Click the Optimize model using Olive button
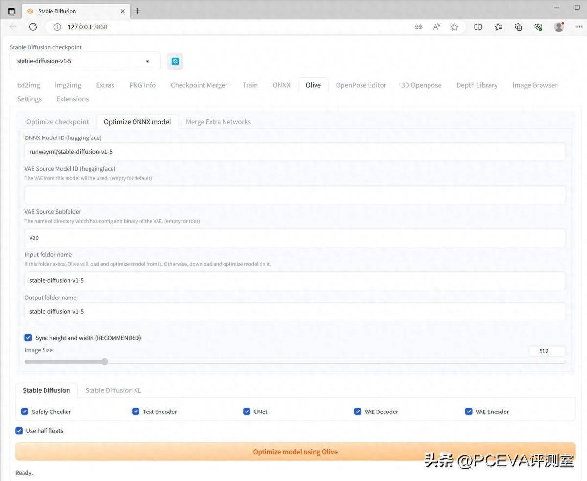 295,451
